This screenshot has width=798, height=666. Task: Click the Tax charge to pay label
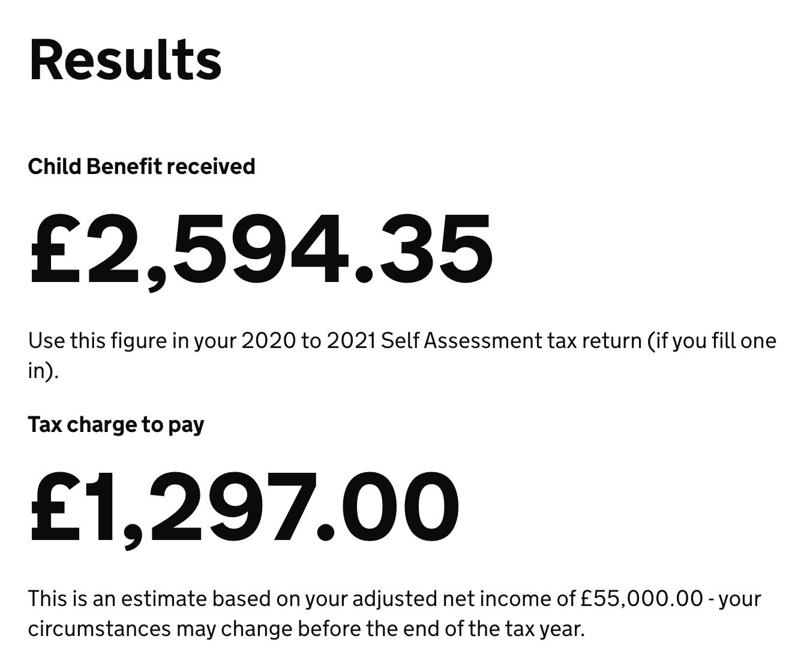(x=116, y=425)
